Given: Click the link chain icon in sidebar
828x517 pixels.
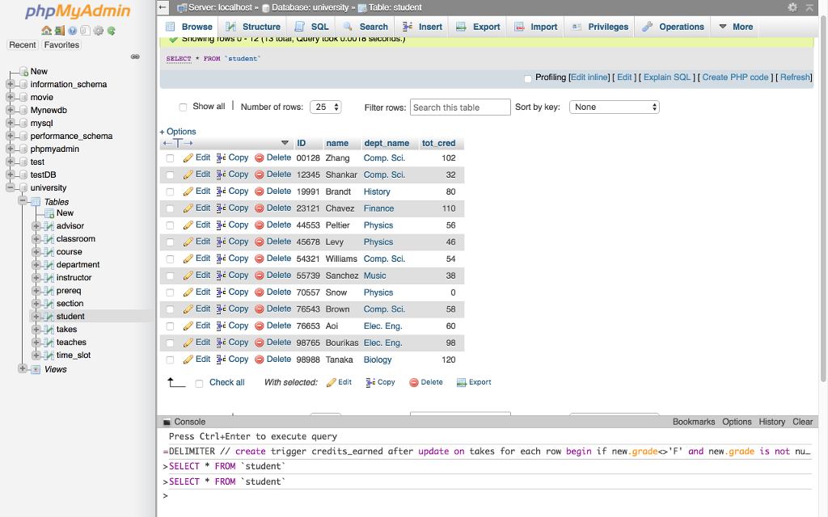Looking at the screenshot, I should pos(135,57).
